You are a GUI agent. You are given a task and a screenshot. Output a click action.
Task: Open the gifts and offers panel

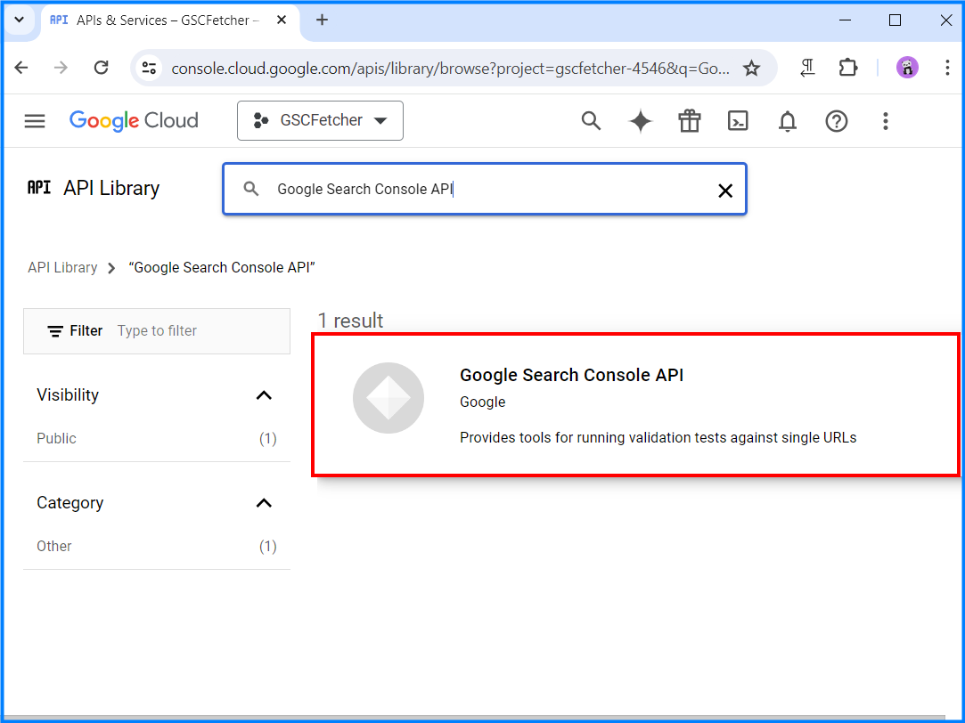click(x=689, y=121)
